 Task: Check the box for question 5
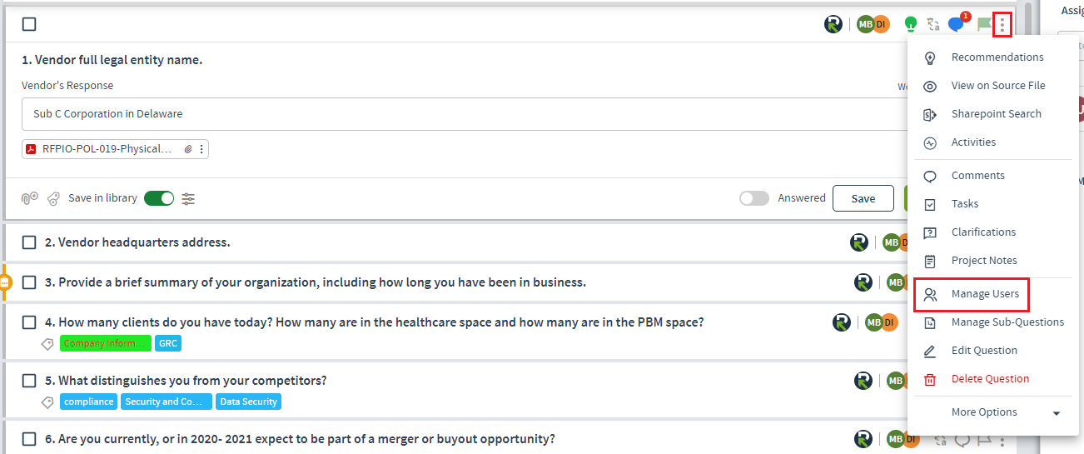[x=29, y=381]
